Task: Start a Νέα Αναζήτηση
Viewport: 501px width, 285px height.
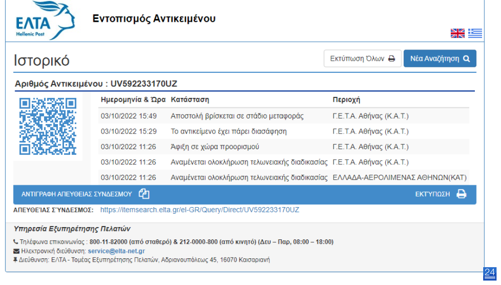Action: [x=440, y=58]
